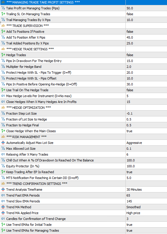Click the boolean icon beside Add To Positions If Positive
Screen dimensions: 167x234
[3, 32]
